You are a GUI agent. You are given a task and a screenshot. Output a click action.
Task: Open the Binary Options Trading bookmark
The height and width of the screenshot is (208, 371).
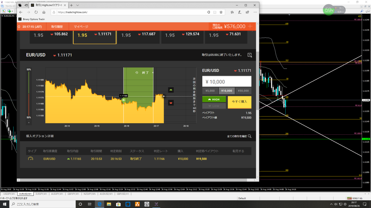pyautogui.click(x=32, y=19)
